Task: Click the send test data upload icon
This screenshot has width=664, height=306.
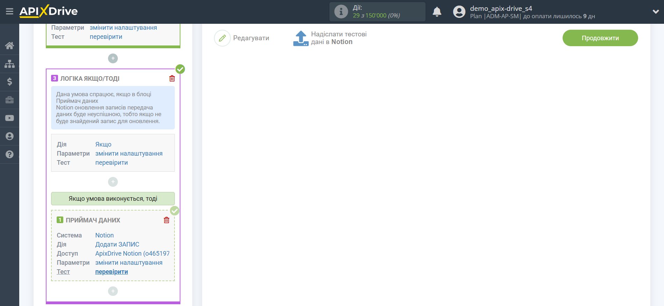Action: [x=301, y=38]
